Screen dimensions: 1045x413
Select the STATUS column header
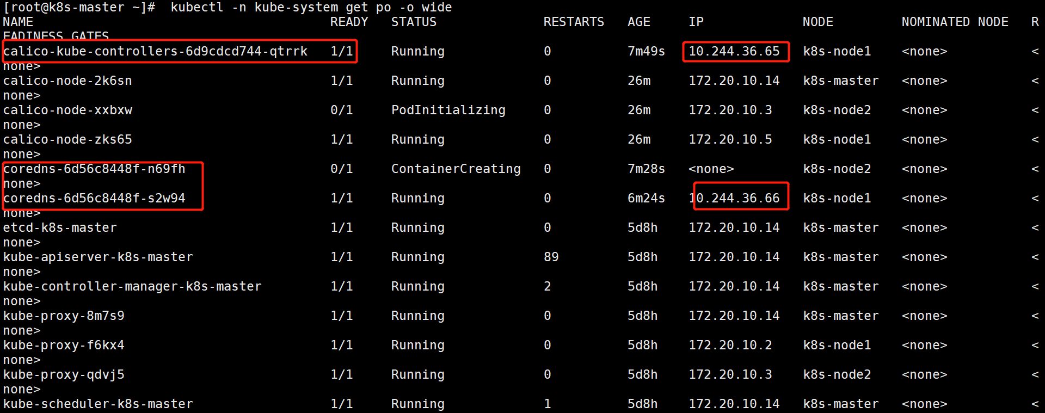pos(414,22)
